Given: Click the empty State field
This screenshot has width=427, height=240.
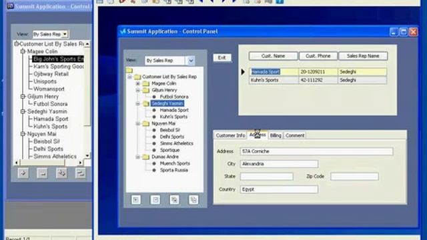Looking at the screenshot, I should point(267,176).
